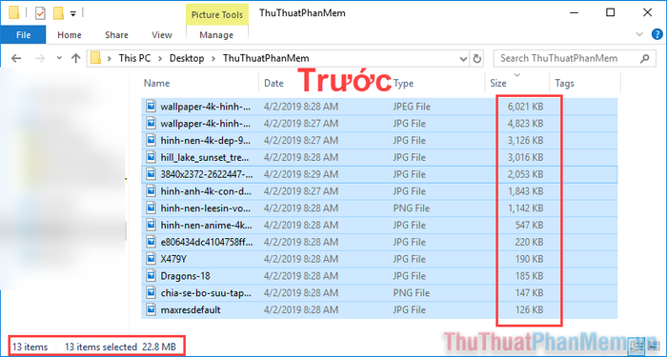Open the address bar history dropdown

click(463, 59)
